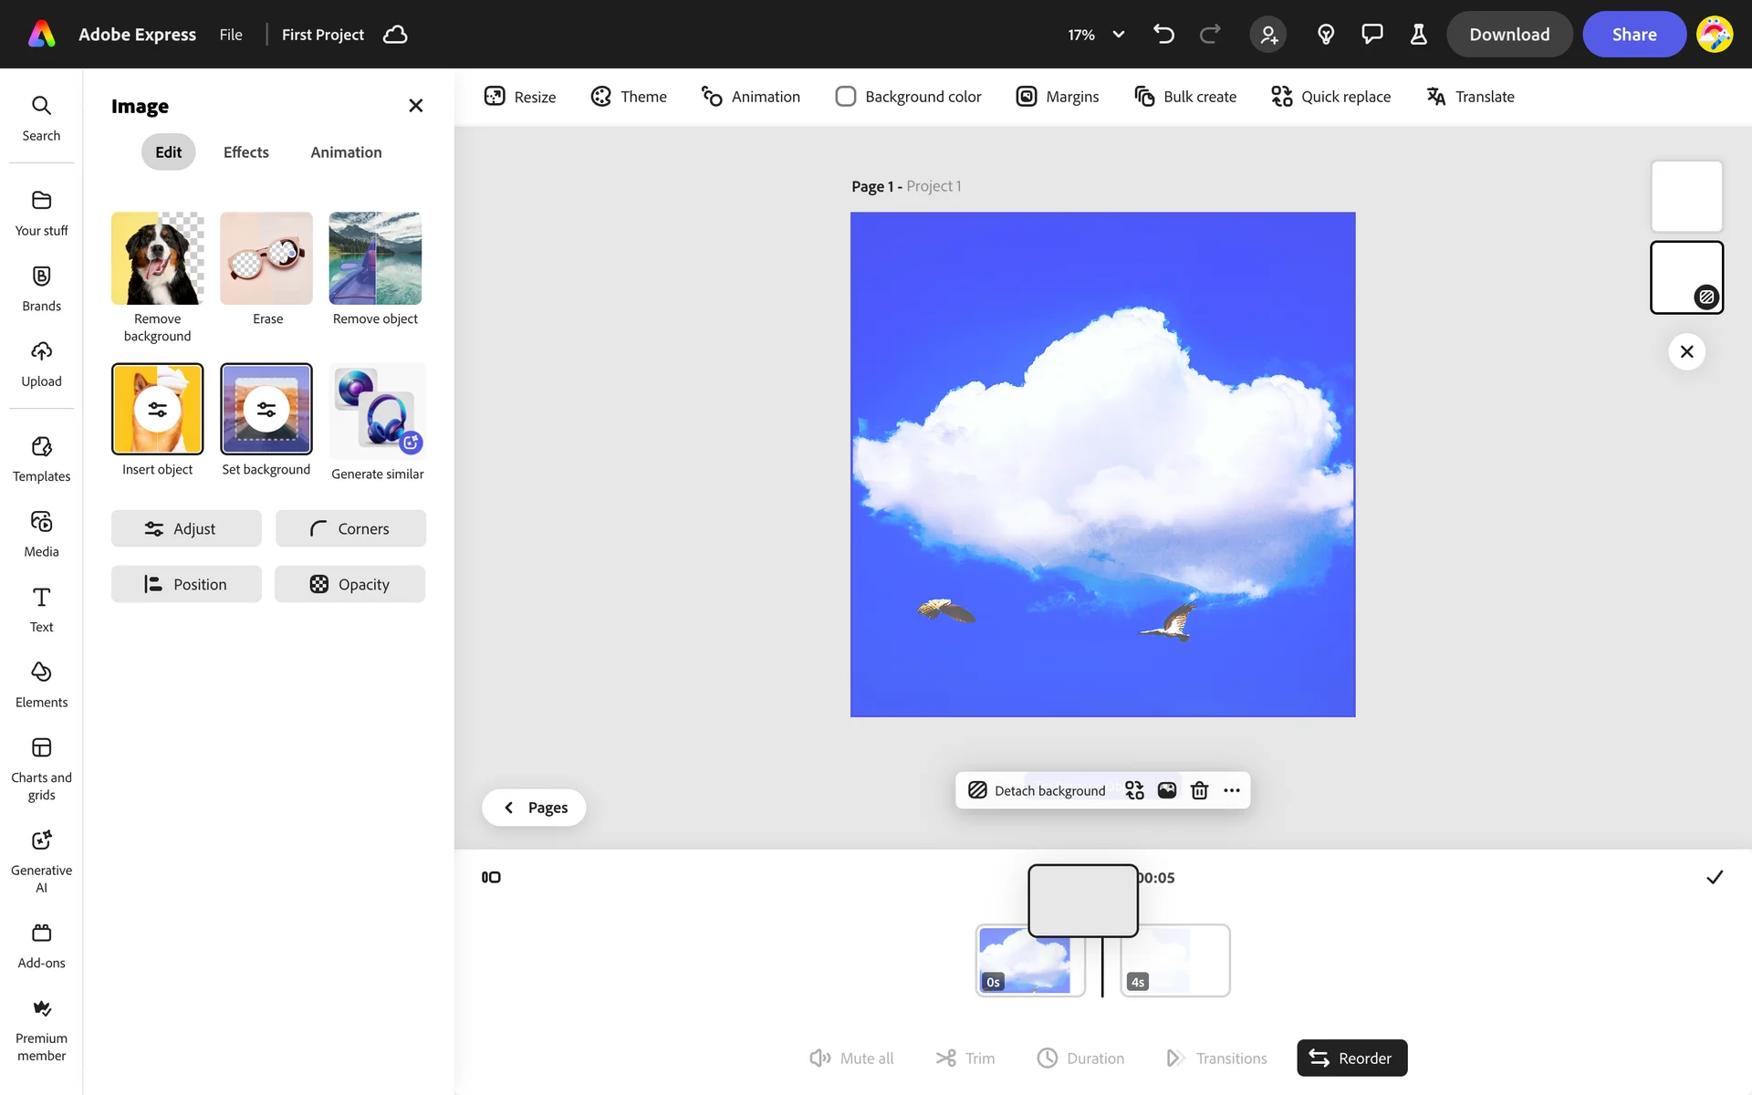Toggle the Reorder mode button

tap(1351, 1058)
